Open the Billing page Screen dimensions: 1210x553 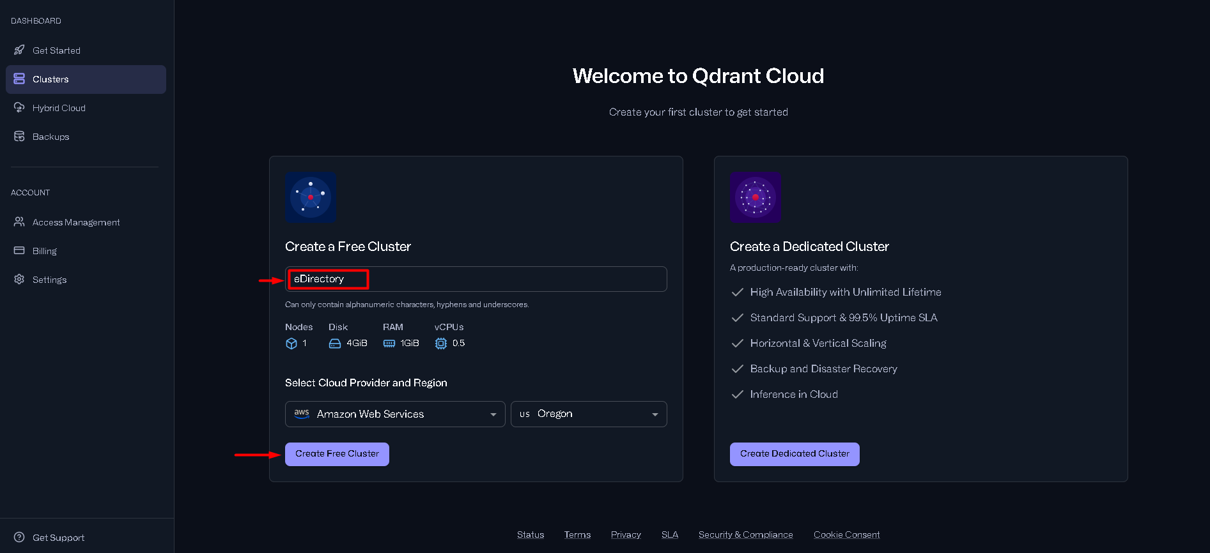(86, 251)
